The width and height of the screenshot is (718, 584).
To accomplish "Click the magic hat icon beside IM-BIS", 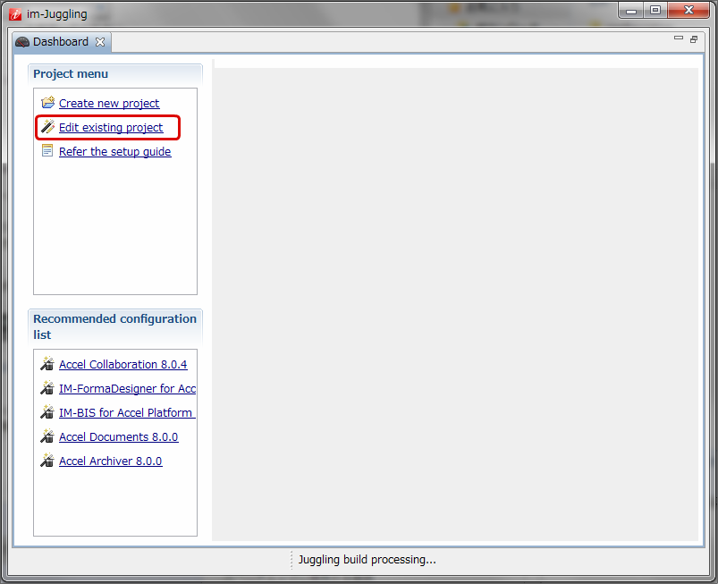I will coord(47,412).
